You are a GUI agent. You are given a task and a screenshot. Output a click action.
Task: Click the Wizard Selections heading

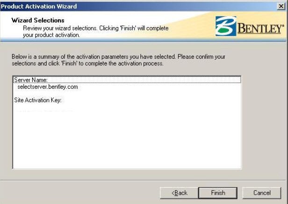point(38,20)
